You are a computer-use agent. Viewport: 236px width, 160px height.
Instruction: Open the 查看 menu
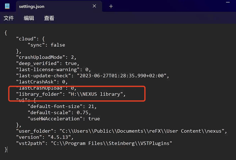click(49, 18)
